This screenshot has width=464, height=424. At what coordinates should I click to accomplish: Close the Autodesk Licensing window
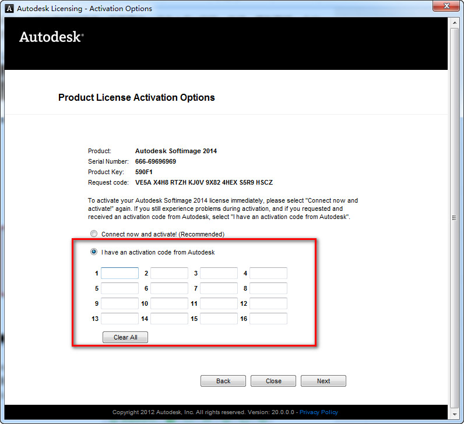pos(447,6)
